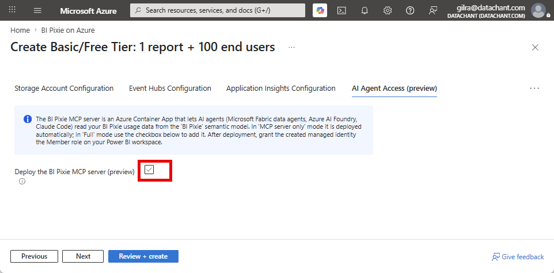Focus the Search resources, services, and docs box
The image size is (554, 273).
pyautogui.click(x=218, y=10)
